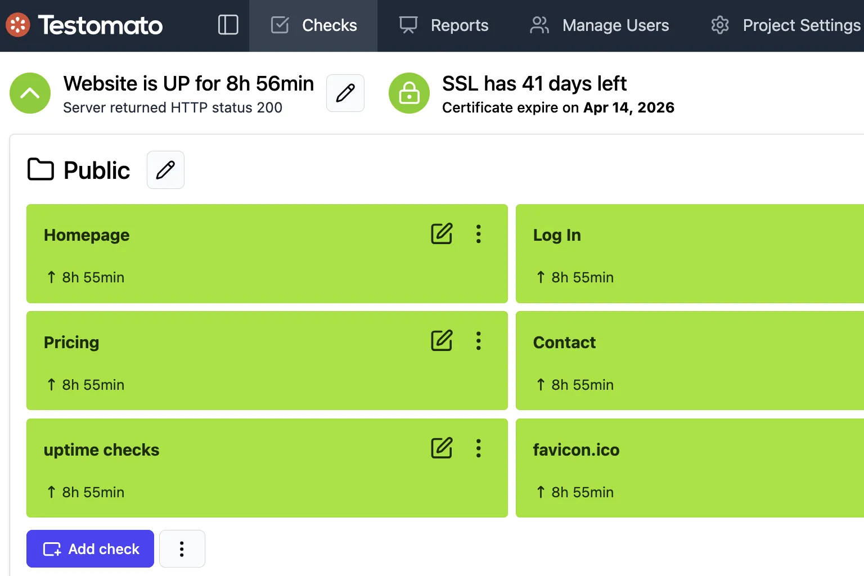864x576 pixels.
Task: Select the folder icon beside Public
Action: pos(40,169)
